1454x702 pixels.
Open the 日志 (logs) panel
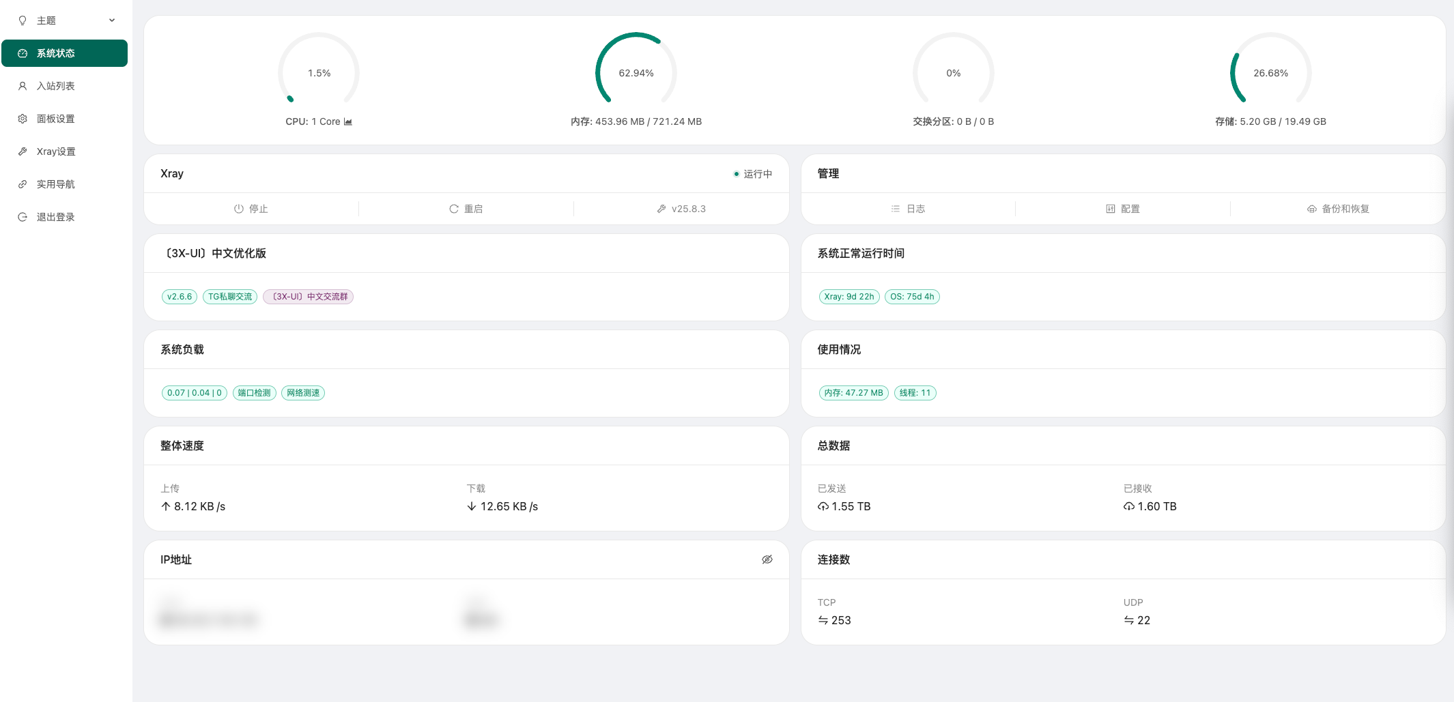(x=909, y=209)
